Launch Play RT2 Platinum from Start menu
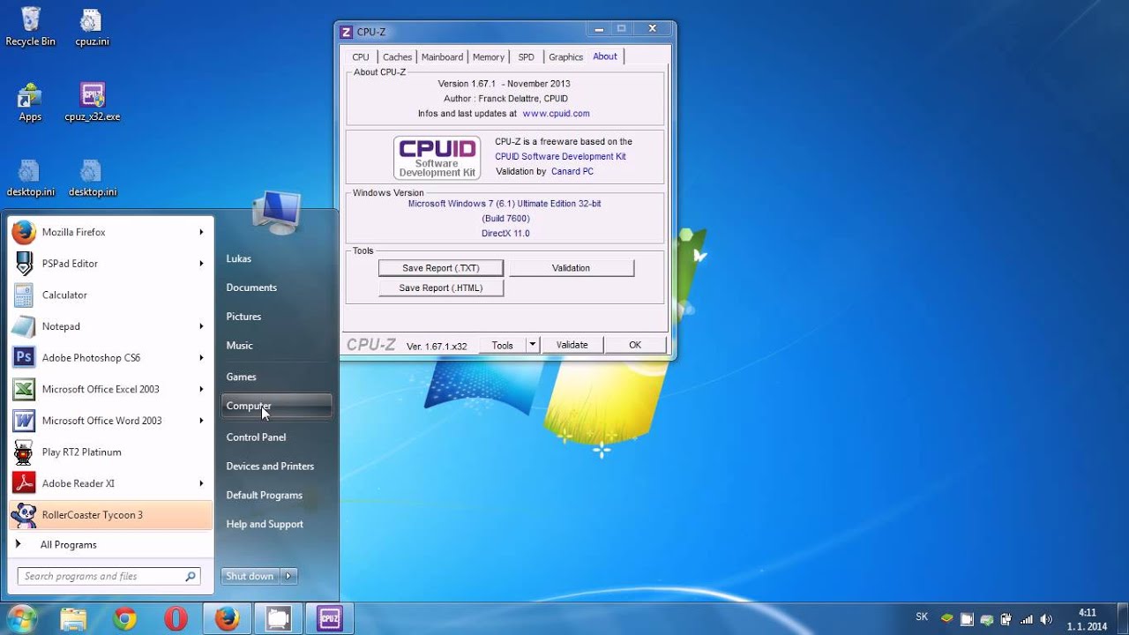The height and width of the screenshot is (635, 1129). (111, 452)
